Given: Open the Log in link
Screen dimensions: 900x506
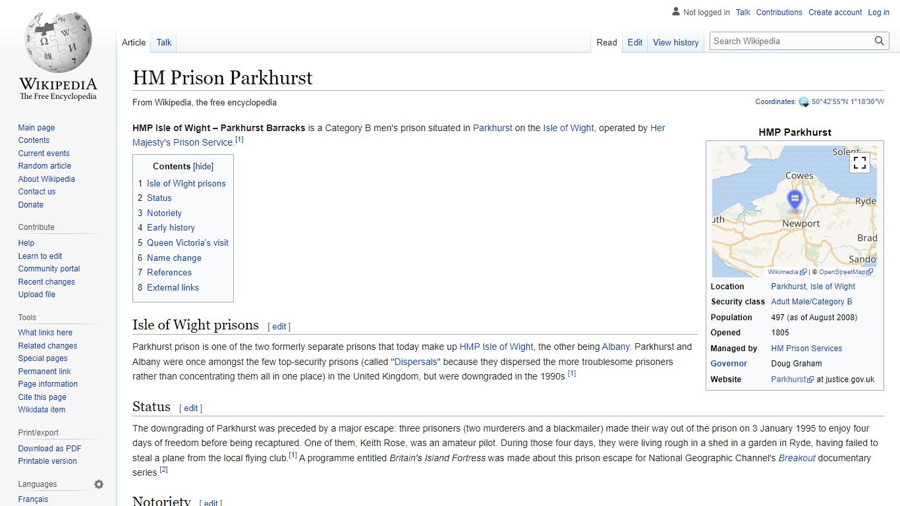Looking at the screenshot, I should click(x=878, y=13).
